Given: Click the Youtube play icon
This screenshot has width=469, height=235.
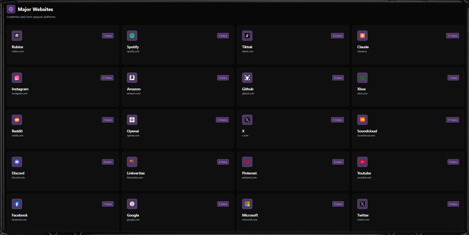Looking at the screenshot, I should [x=362, y=162].
